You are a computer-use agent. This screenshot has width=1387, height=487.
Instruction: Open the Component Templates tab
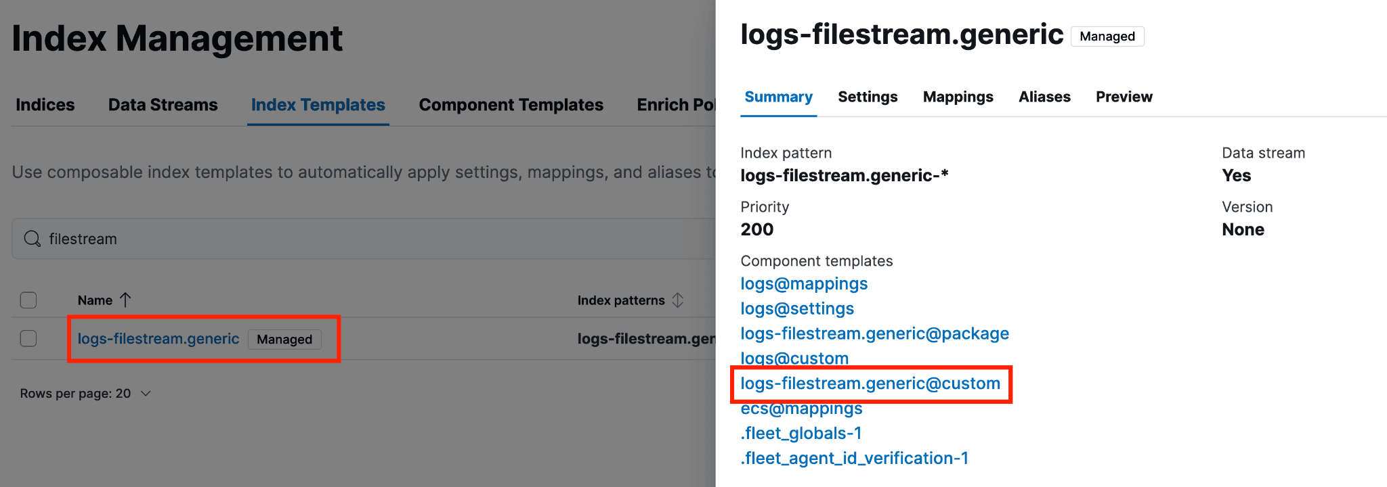511,105
